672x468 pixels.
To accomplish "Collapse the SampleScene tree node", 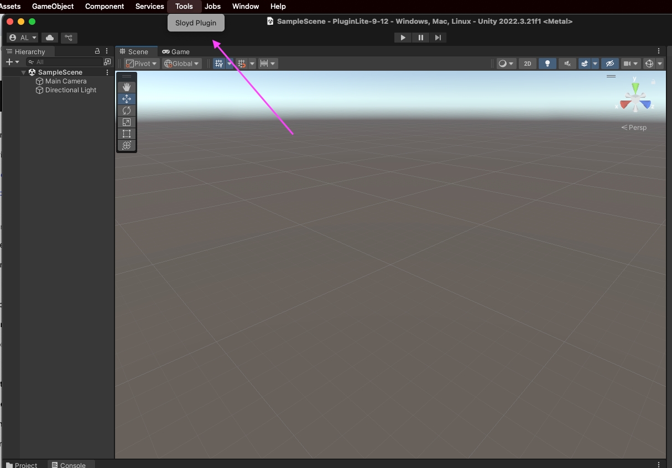I will click(x=23, y=72).
